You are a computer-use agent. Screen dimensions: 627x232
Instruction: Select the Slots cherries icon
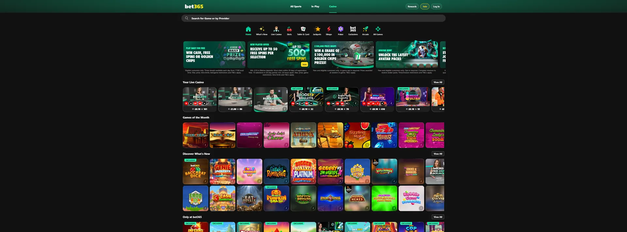(x=289, y=29)
